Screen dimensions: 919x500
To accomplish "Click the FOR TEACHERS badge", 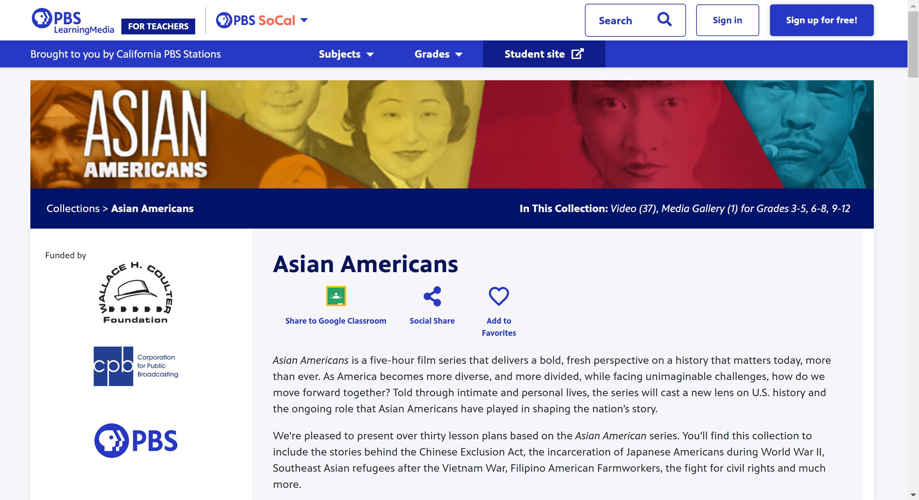I will (x=158, y=26).
